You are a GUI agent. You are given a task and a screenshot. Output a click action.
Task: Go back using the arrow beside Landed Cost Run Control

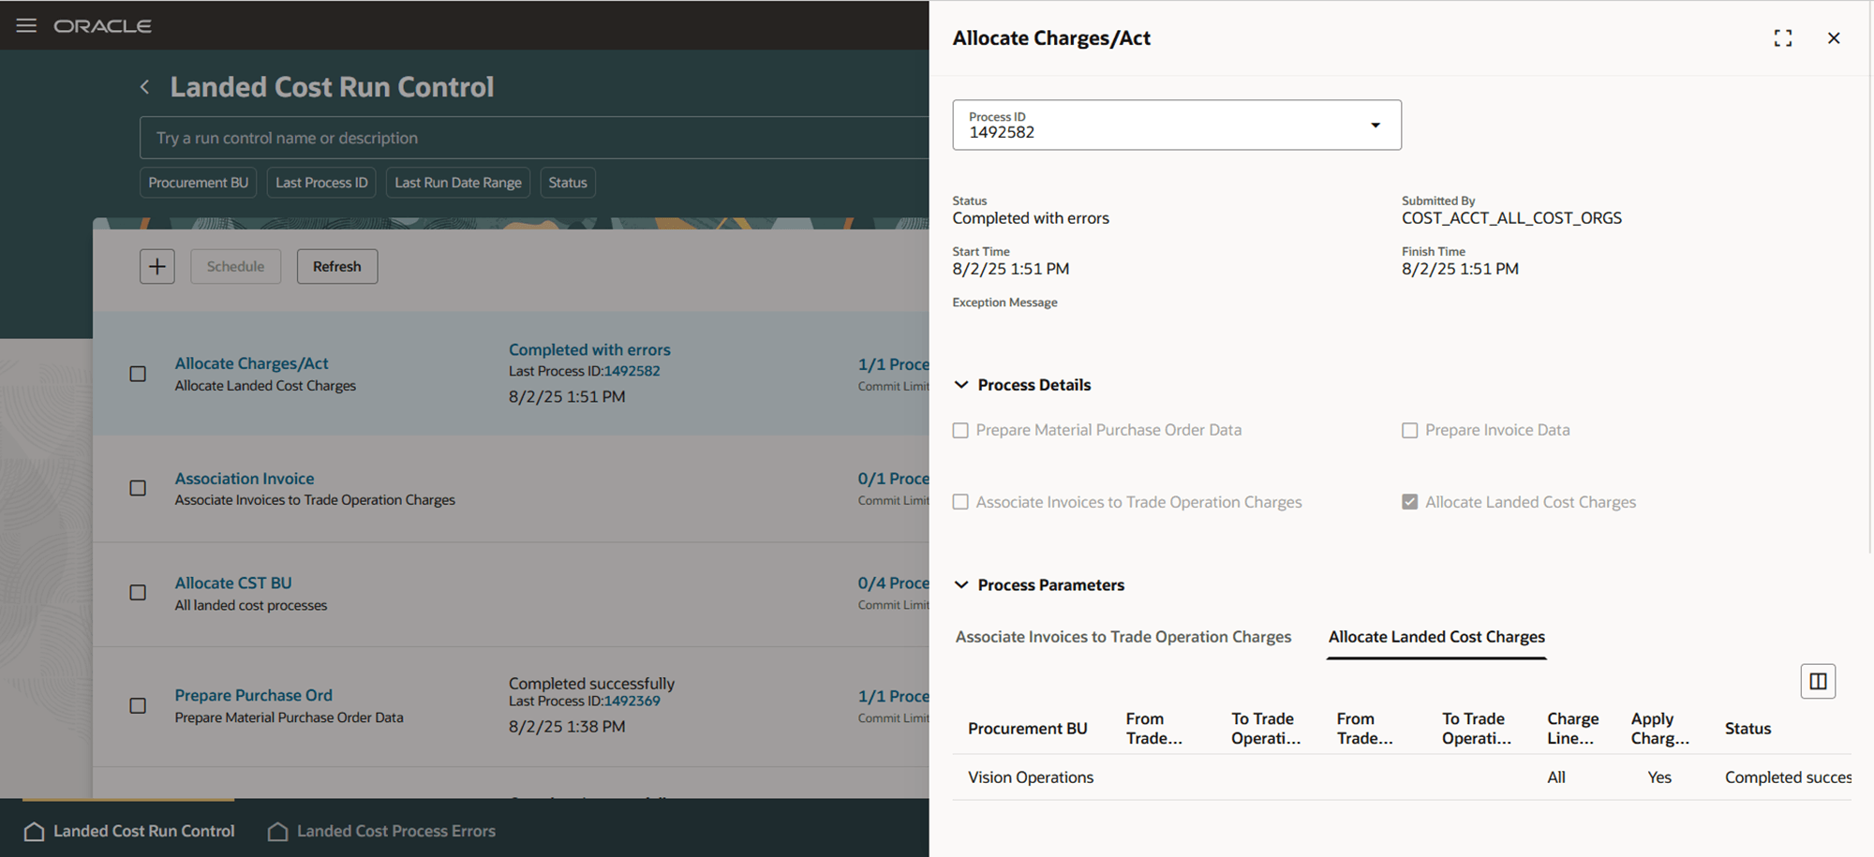[144, 87]
